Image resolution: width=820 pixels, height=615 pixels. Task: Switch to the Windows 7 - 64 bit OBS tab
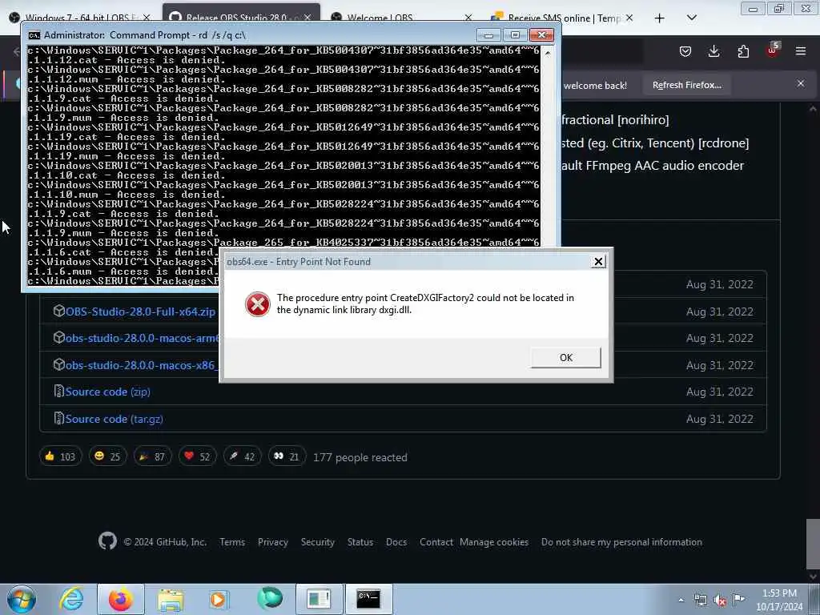pyautogui.click(x=78, y=18)
